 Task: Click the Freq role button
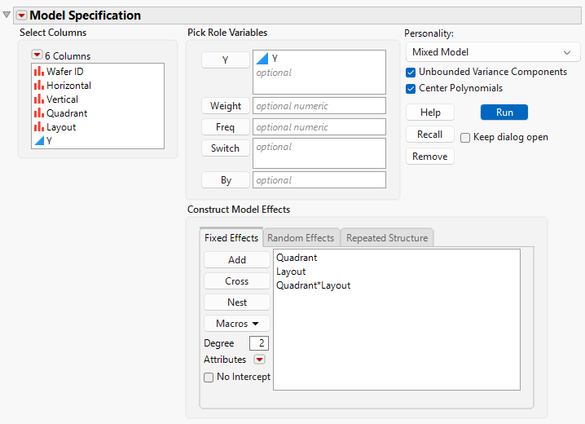(x=226, y=127)
